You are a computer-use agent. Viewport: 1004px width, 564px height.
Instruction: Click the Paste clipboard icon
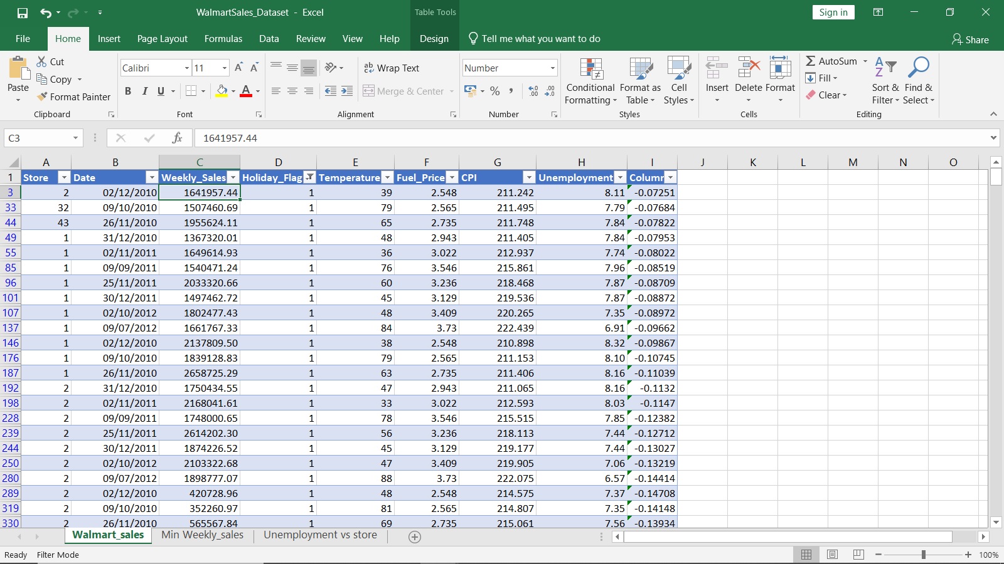pyautogui.click(x=18, y=67)
